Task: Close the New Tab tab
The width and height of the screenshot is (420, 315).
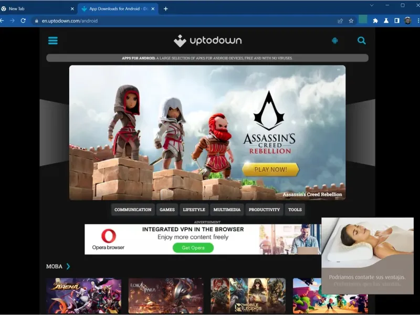Action: [x=72, y=9]
